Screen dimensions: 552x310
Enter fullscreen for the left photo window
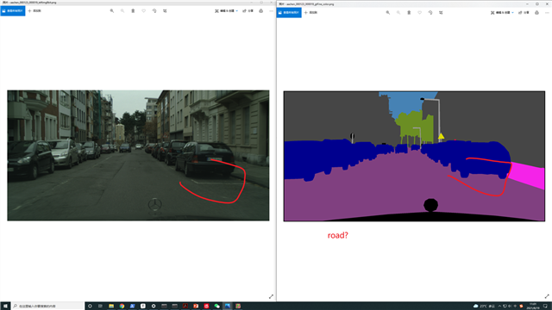click(271, 296)
